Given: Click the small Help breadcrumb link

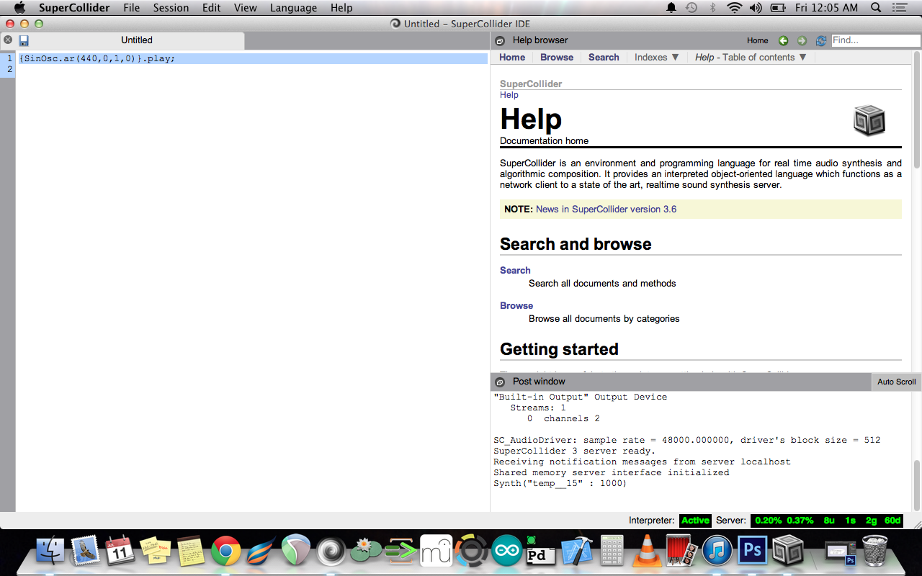Looking at the screenshot, I should (x=509, y=94).
